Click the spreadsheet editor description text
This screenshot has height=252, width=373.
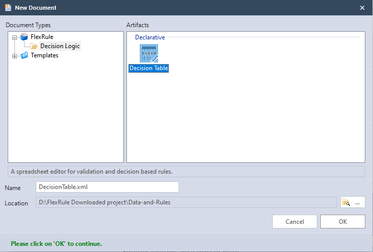pyautogui.click(x=92, y=172)
